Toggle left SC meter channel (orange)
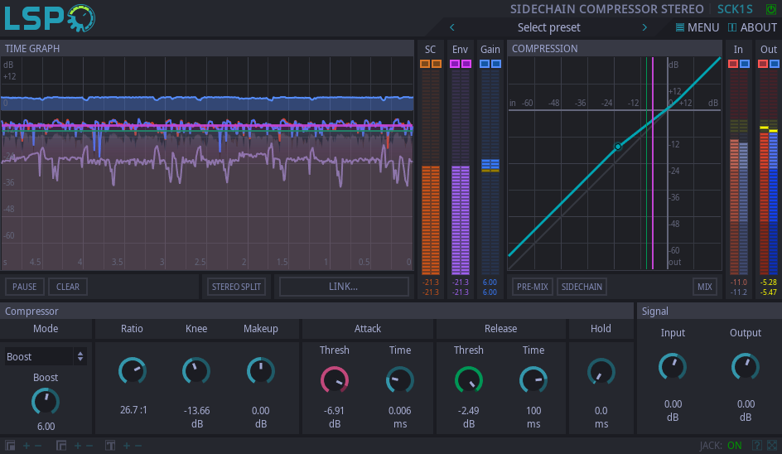The height and width of the screenshot is (454, 782). [425, 64]
